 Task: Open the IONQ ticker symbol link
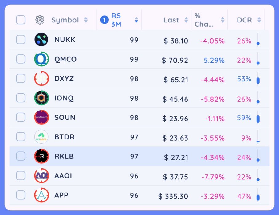pos(64,98)
